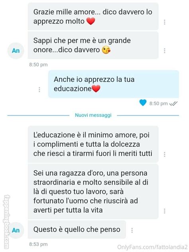Image resolution: width=189 pixels, height=252 pixels.
Task: Click the 'Nuovi messaggi' divider label
Action: pyautogui.click(x=93, y=115)
